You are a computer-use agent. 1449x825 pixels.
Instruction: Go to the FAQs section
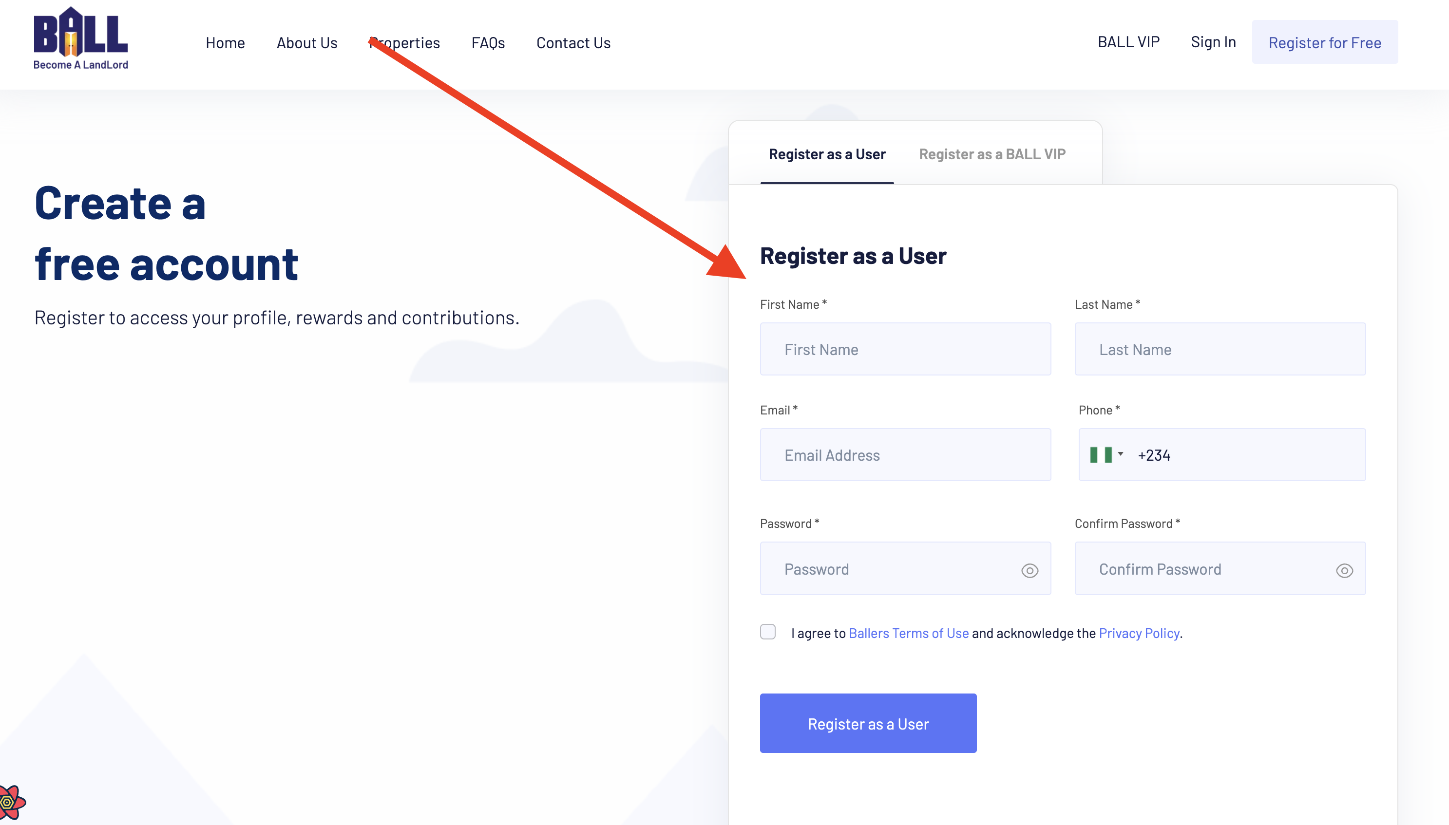[x=488, y=42]
